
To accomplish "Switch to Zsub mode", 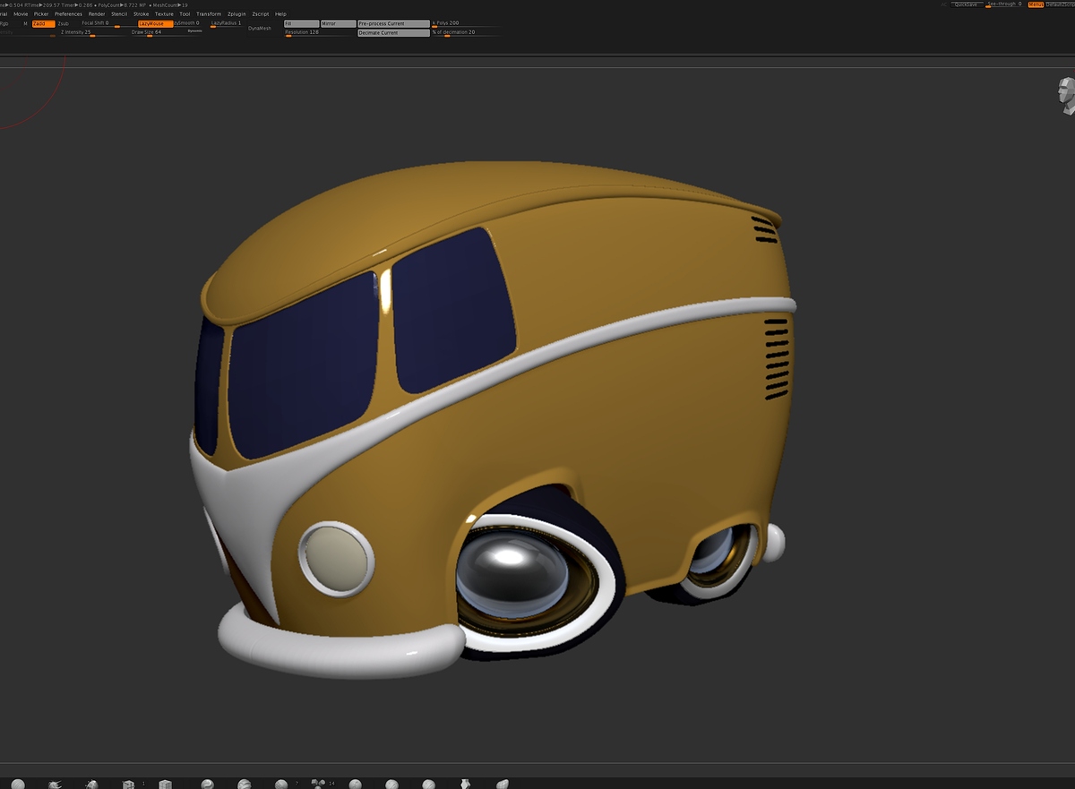I will (63, 23).
